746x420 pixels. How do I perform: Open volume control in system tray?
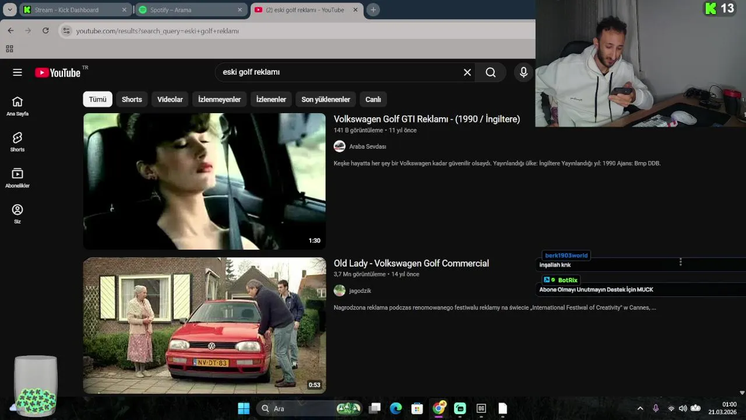tap(682, 408)
